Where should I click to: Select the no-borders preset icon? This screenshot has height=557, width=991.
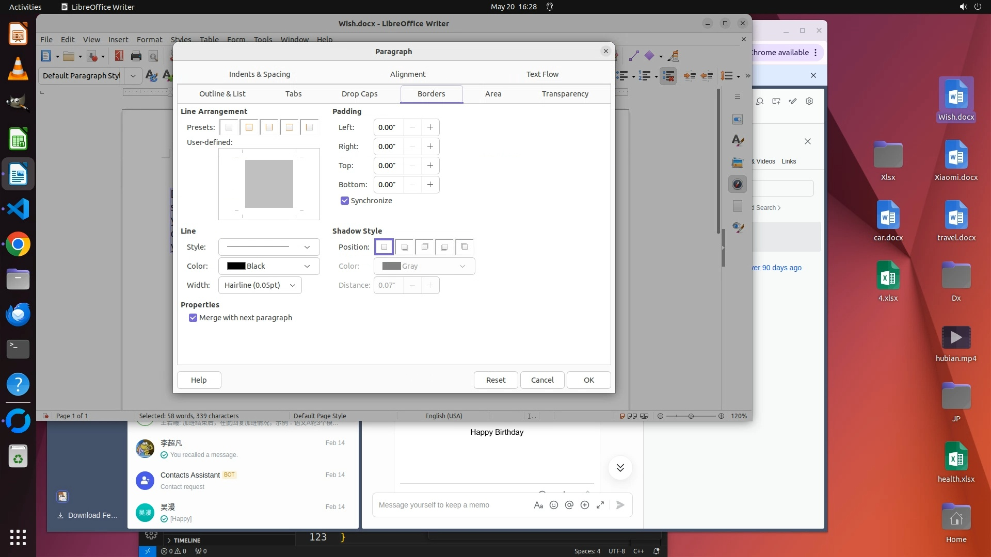click(x=229, y=127)
